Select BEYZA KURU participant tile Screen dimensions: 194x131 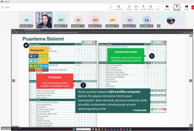tap(27, 20)
